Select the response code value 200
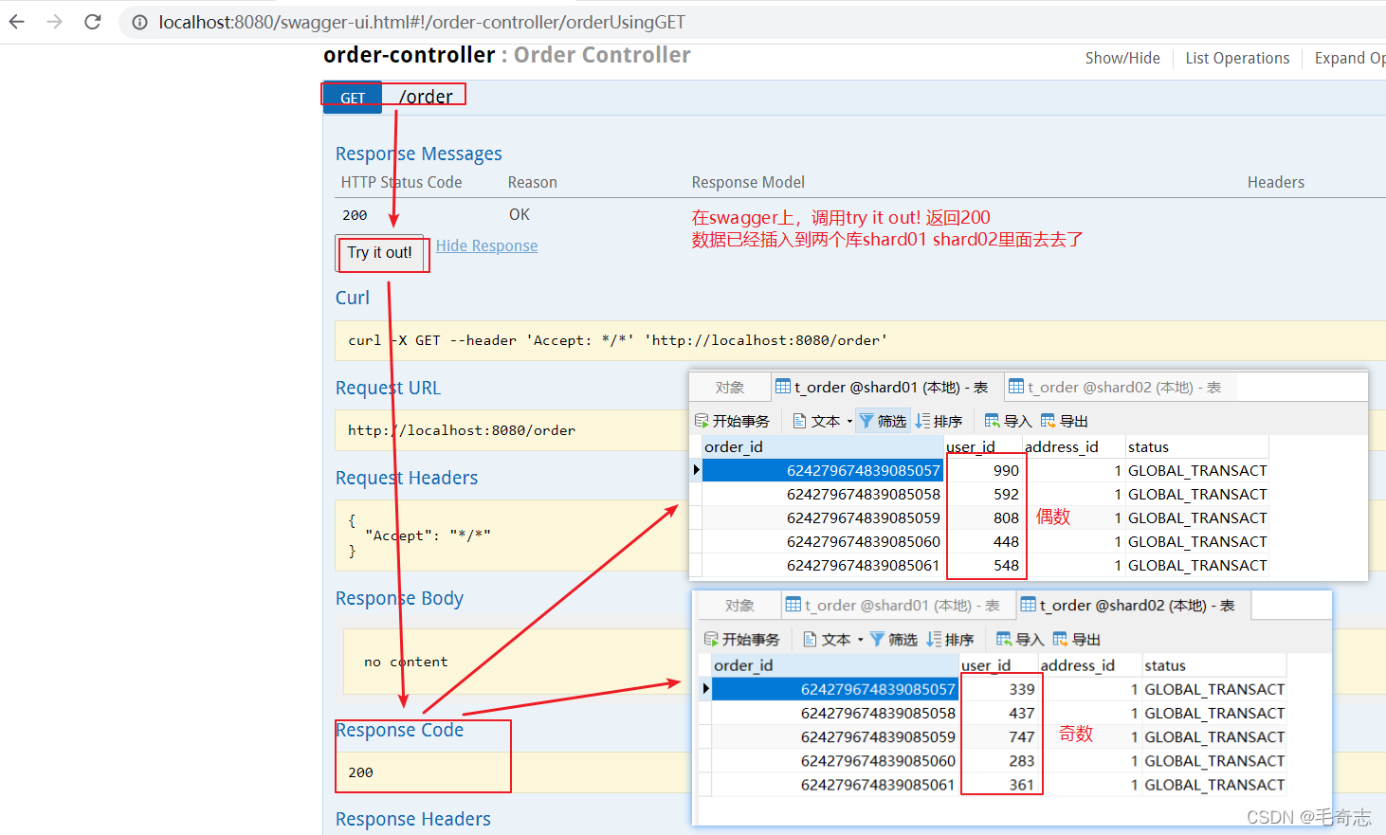 click(360, 772)
